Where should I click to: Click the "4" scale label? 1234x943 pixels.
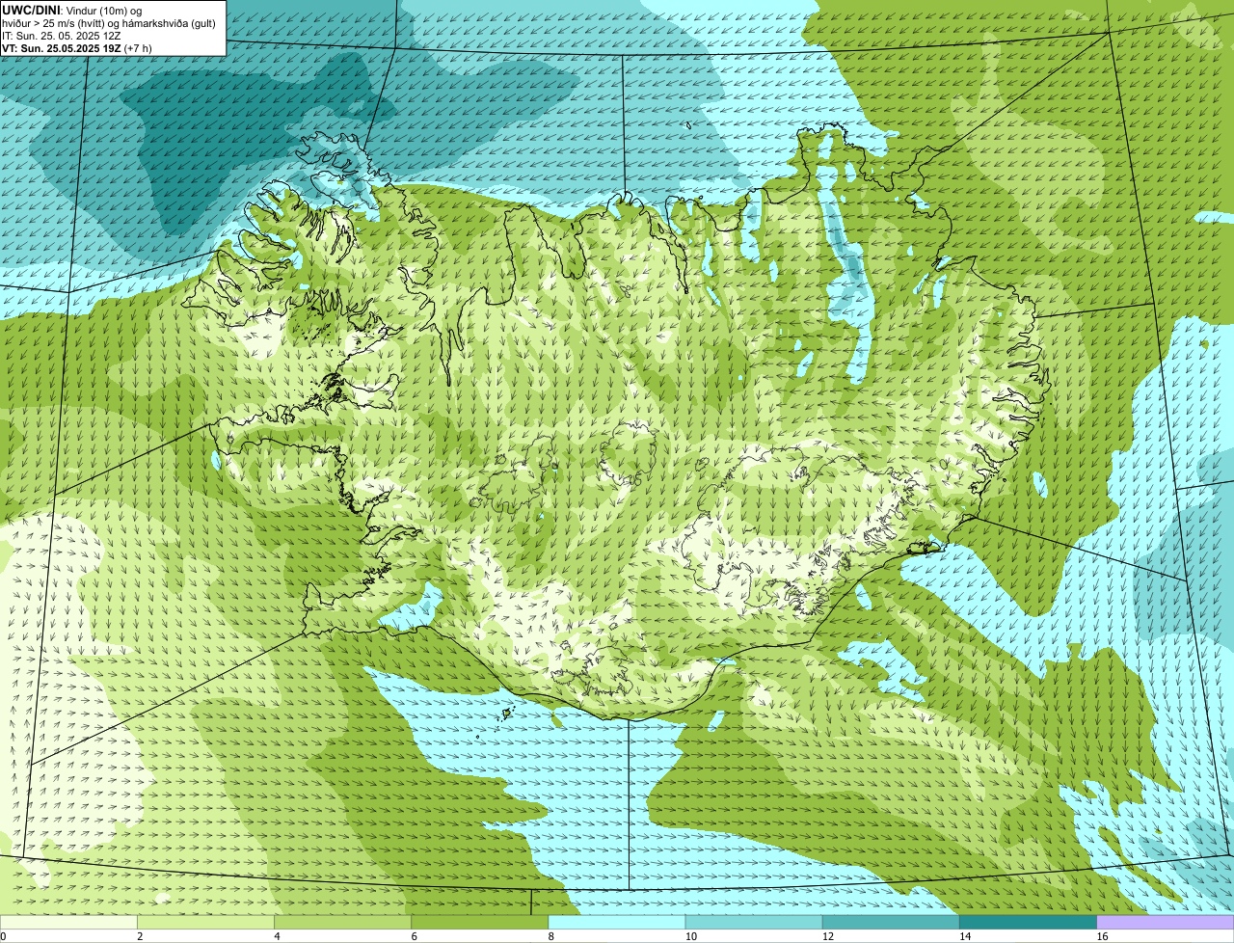point(277,936)
